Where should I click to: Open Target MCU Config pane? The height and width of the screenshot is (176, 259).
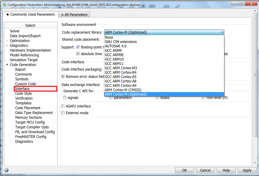[x=30, y=122]
